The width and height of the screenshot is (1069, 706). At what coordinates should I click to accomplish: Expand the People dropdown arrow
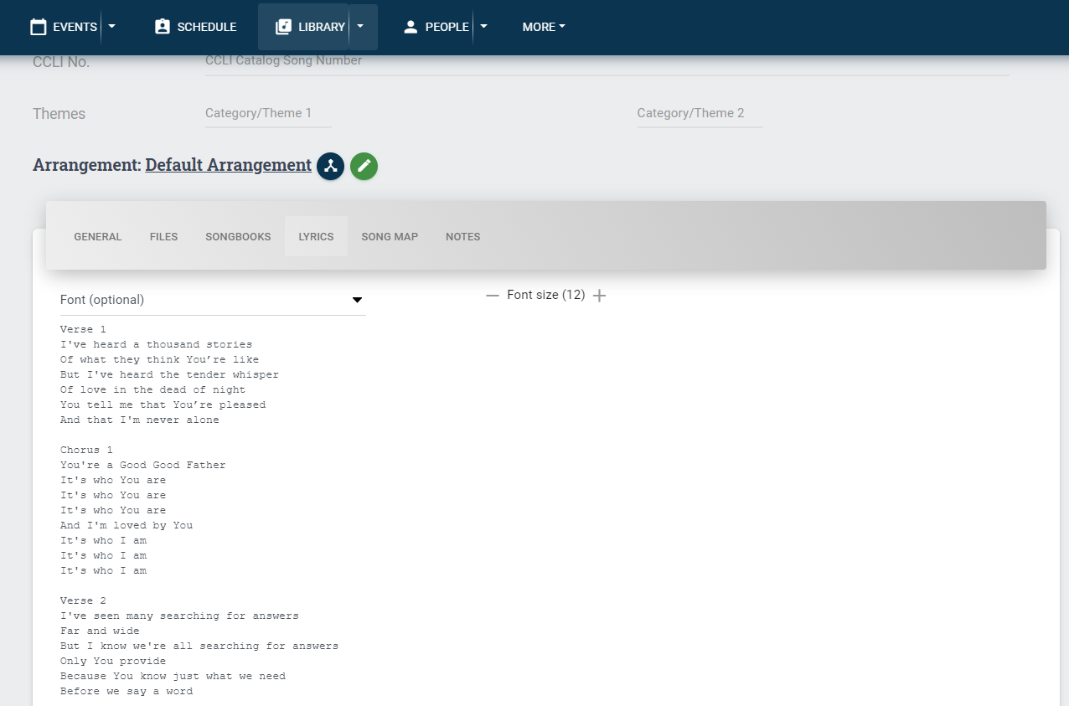(483, 27)
